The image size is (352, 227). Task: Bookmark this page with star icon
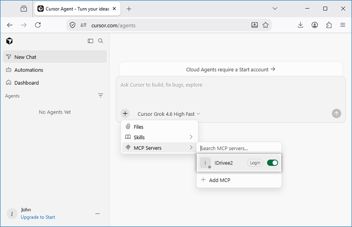point(266,25)
